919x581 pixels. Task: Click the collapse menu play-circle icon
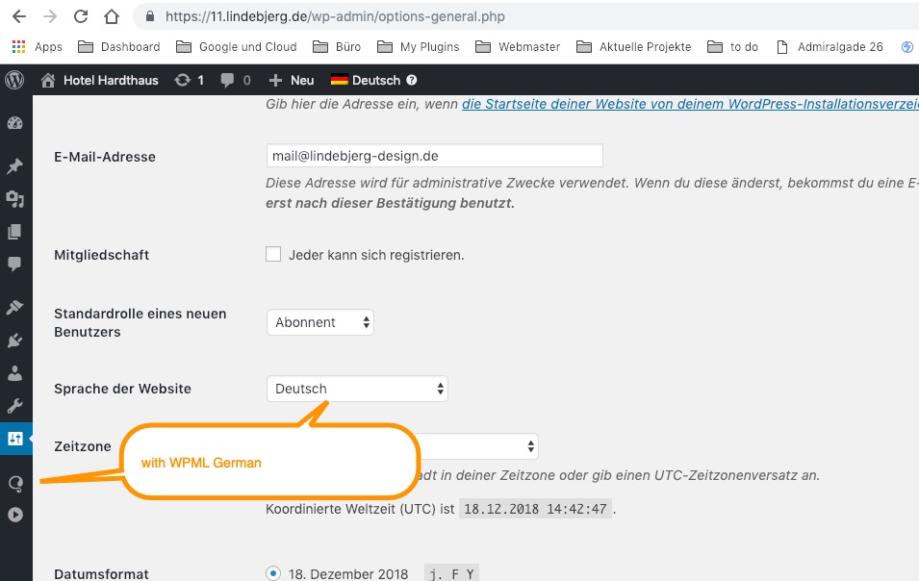coord(15,515)
